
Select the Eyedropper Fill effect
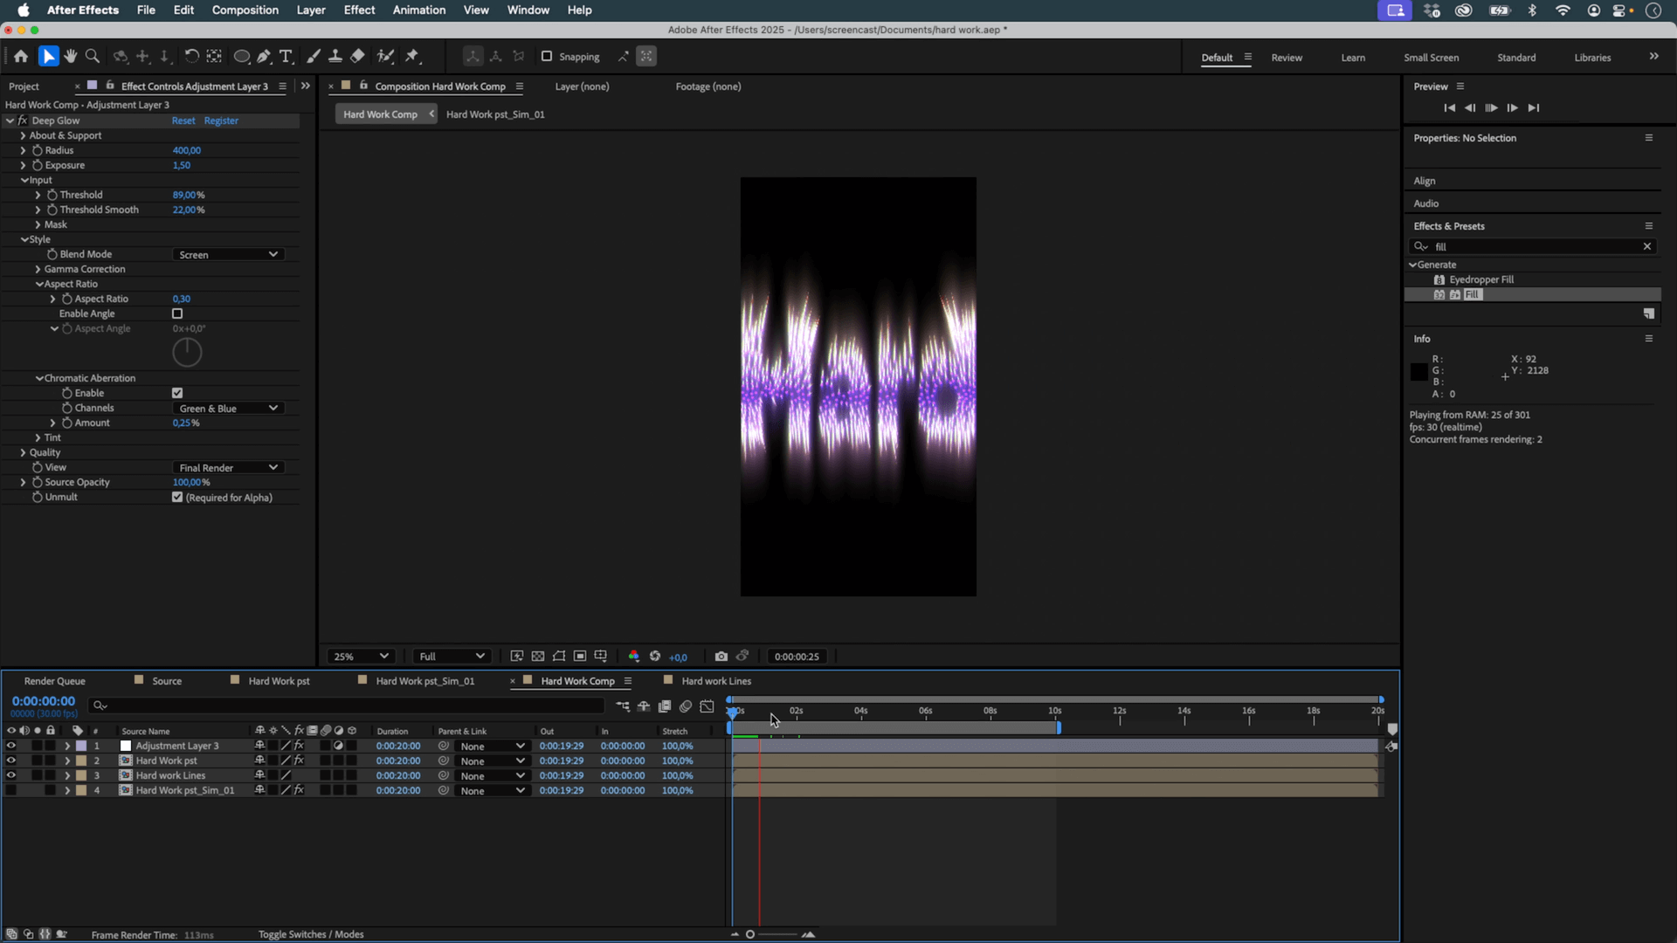click(x=1481, y=279)
